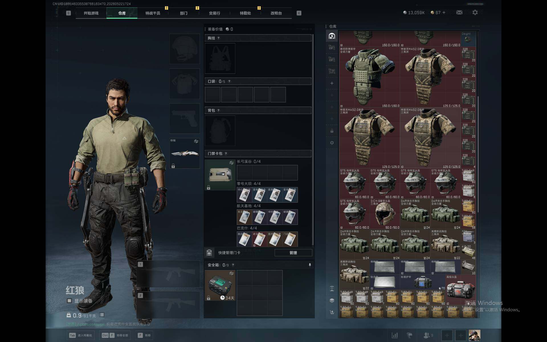Click the cart upload icon in warehouse sidebar

click(332, 312)
